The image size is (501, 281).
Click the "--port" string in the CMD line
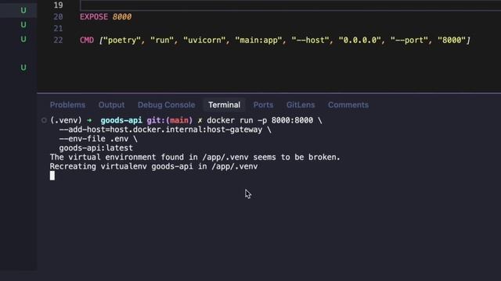tap(409, 40)
